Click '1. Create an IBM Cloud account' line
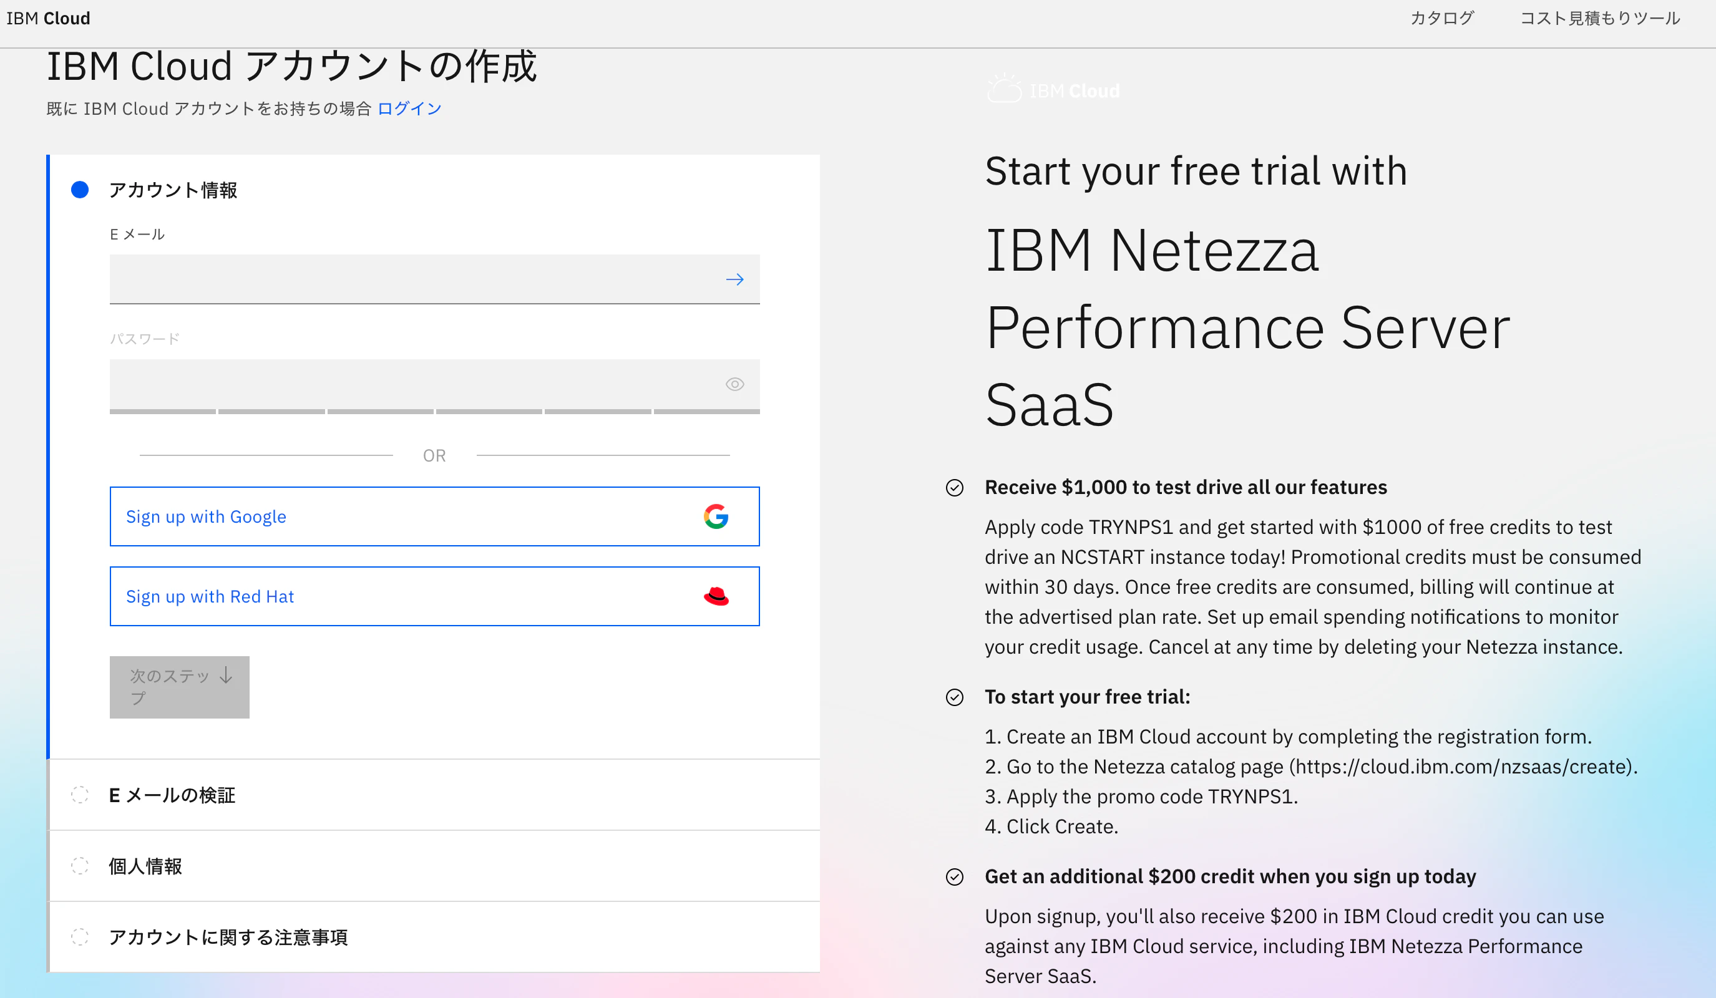Screen dimensions: 1716x998 [x=1288, y=737]
